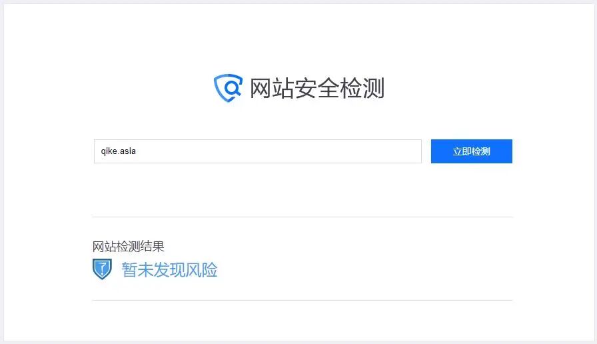Click the blank area between input and divider
Screen dimensions: 597x344
click(302, 190)
